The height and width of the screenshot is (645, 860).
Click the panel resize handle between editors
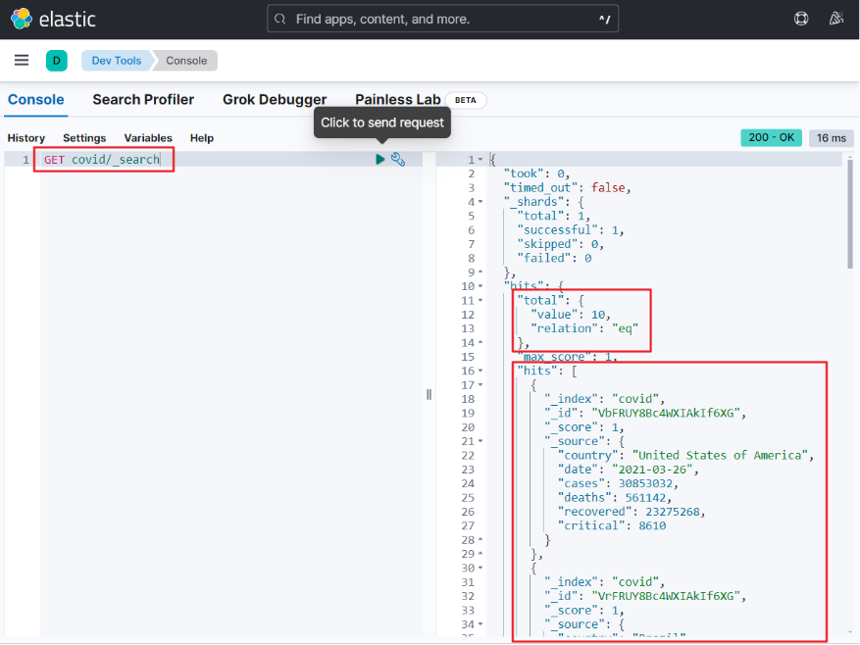click(429, 394)
